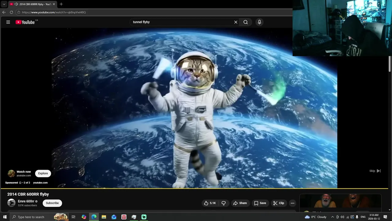Start voice search with the microphone
This screenshot has width=392, height=221.
[x=259, y=22]
